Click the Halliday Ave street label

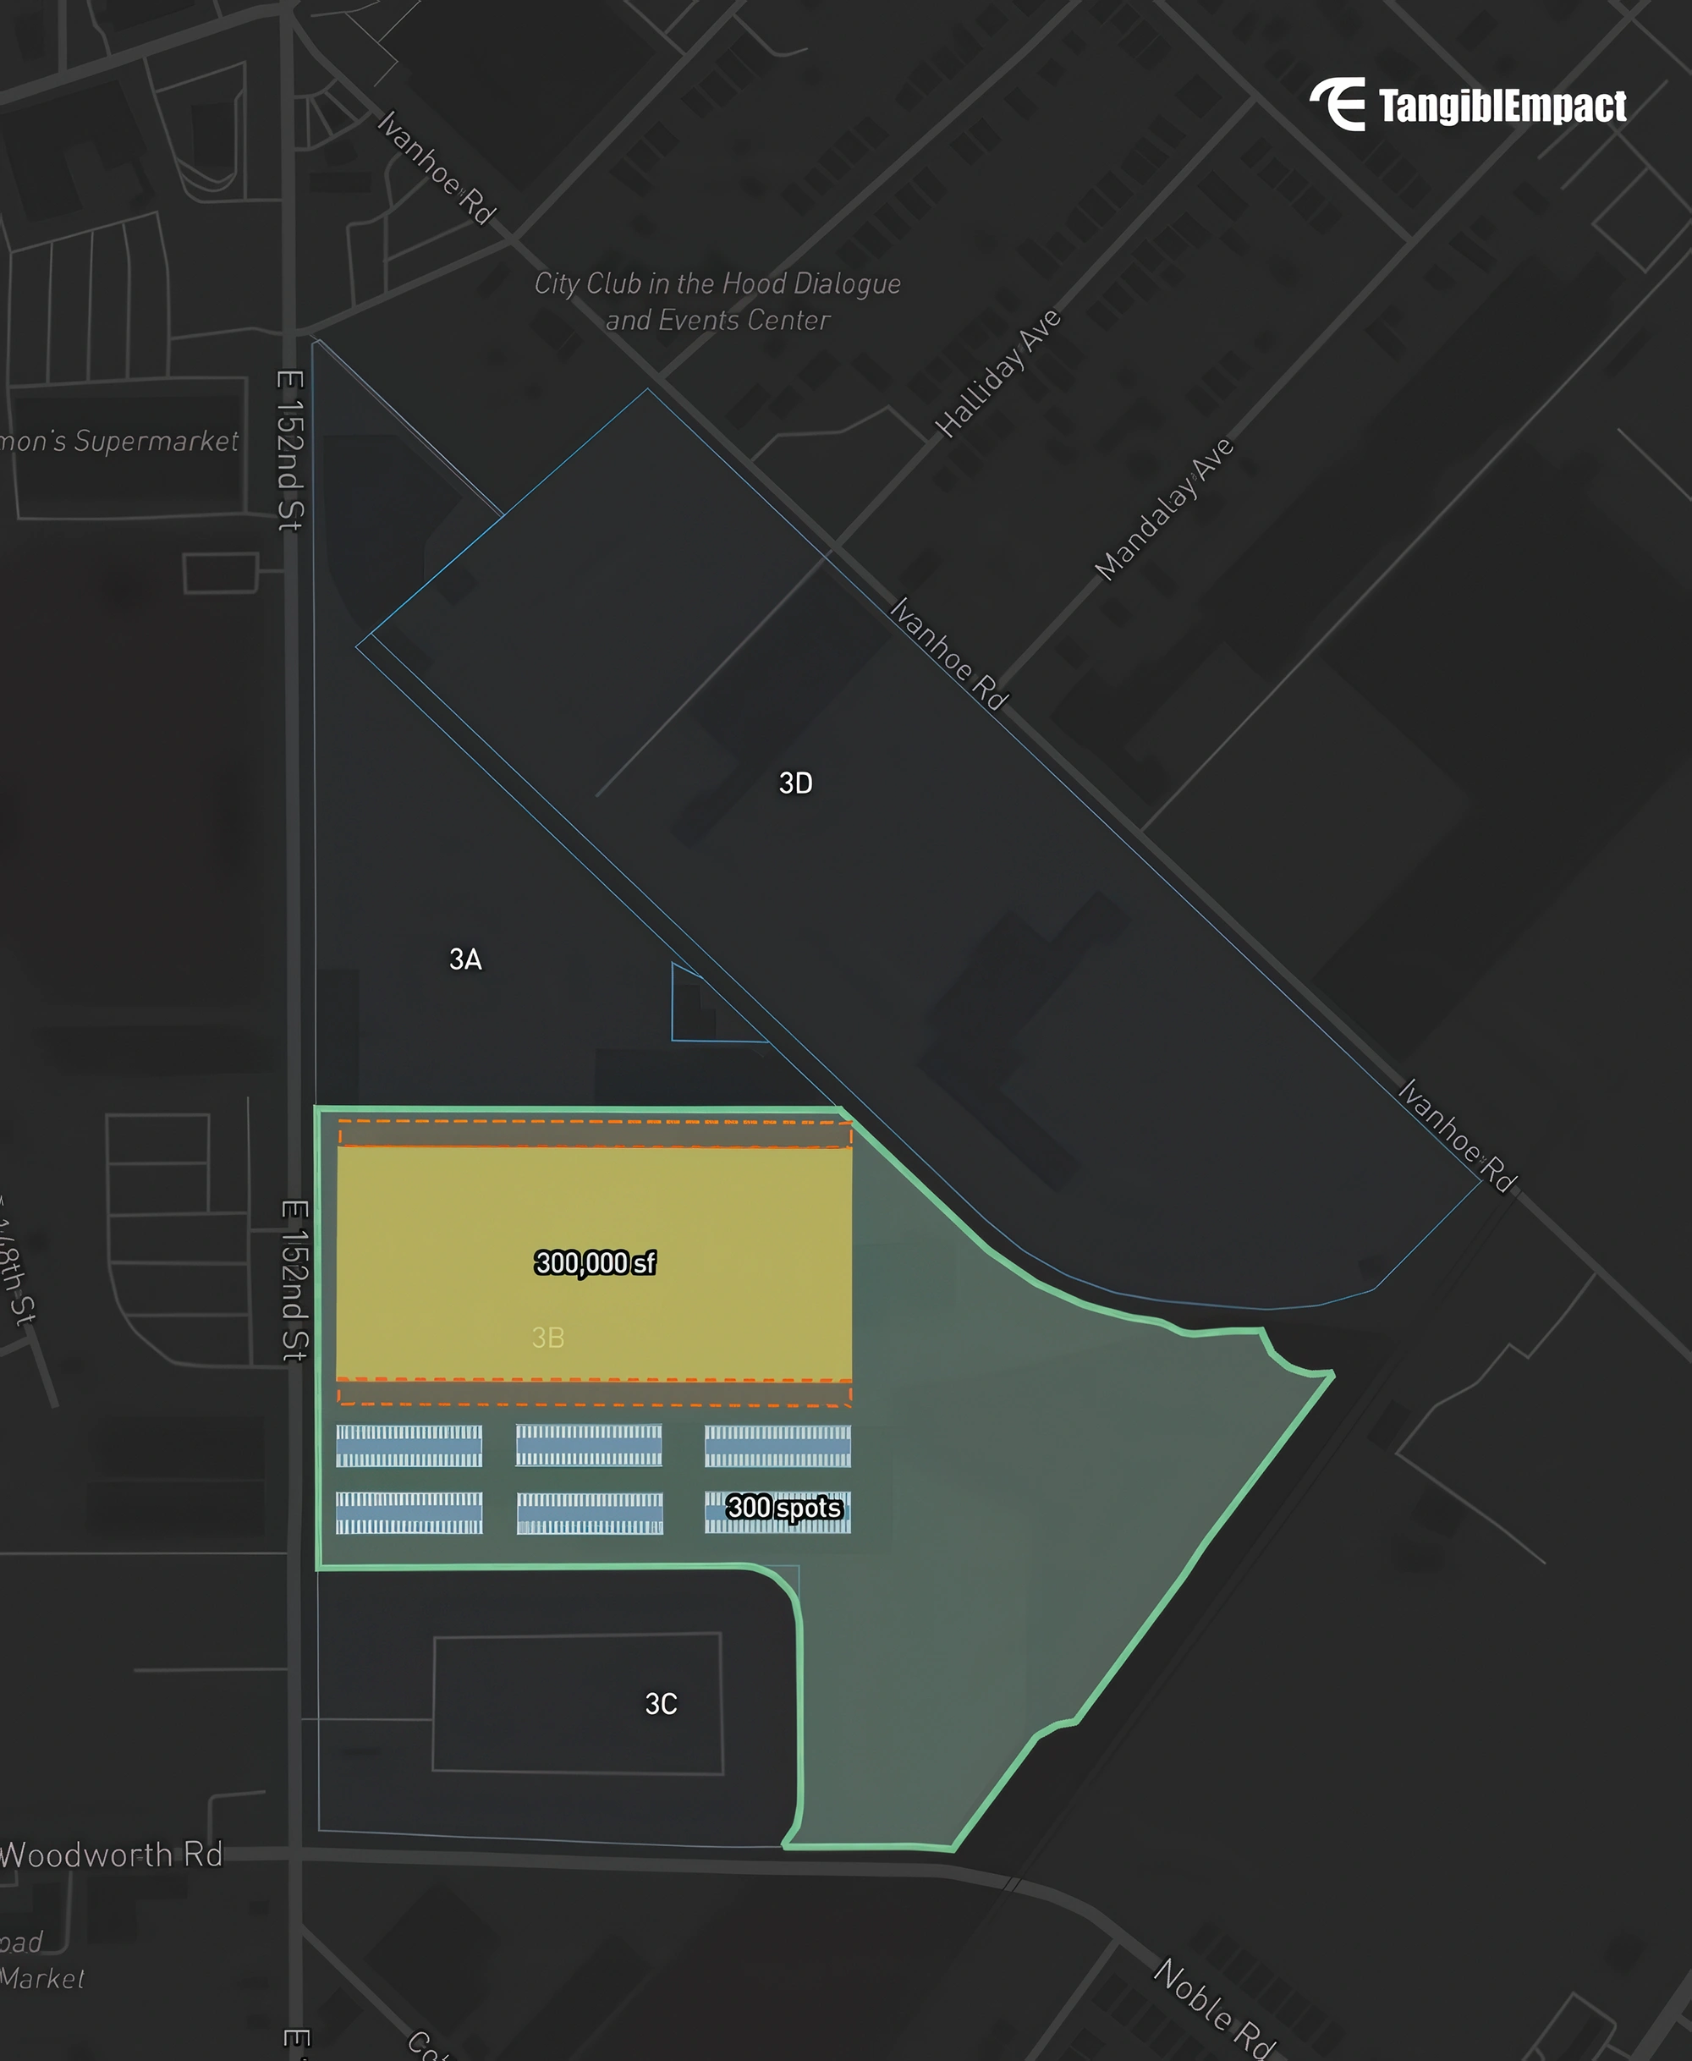997,372
